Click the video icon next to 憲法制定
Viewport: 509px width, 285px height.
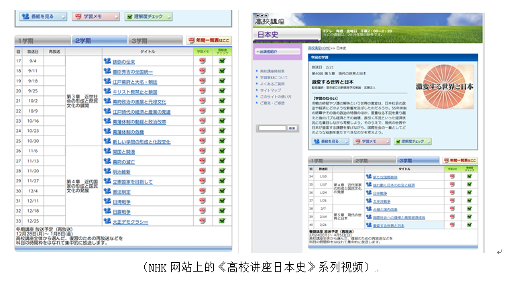tap(107, 192)
